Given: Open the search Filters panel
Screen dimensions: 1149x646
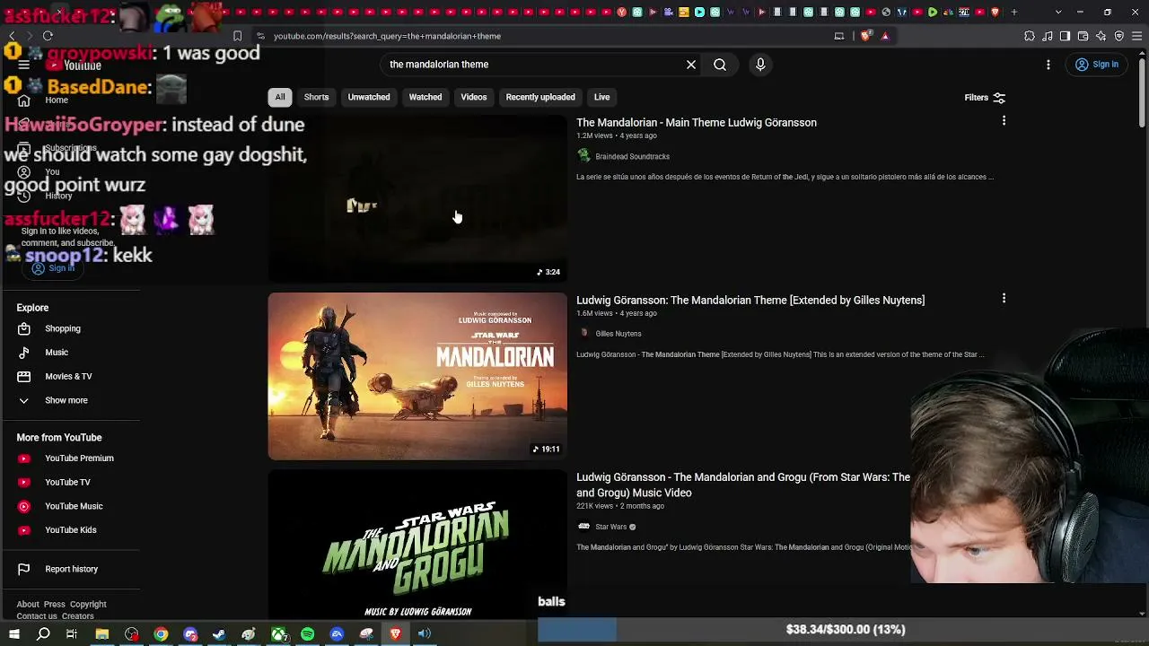Looking at the screenshot, I should click(x=985, y=98).
